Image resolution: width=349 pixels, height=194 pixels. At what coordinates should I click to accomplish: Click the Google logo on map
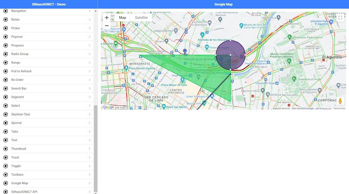pyautogui.click(x=109, y=107)
